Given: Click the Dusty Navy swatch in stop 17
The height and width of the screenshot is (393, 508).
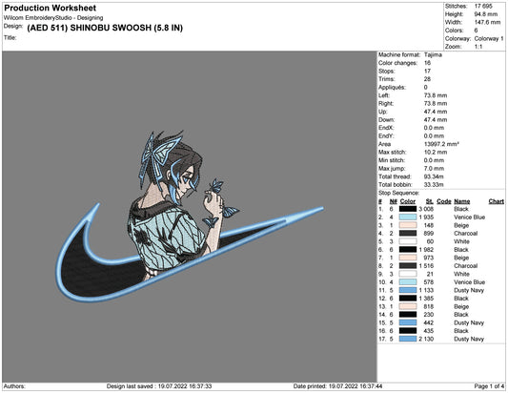Looking at the screenshot, I should 408,339.
